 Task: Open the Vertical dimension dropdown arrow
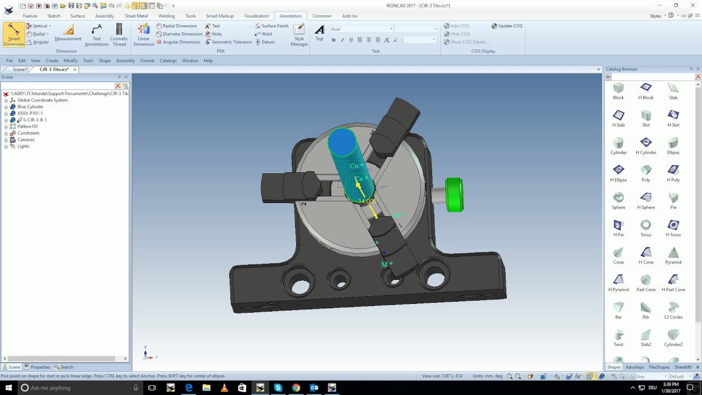point(50,26)
